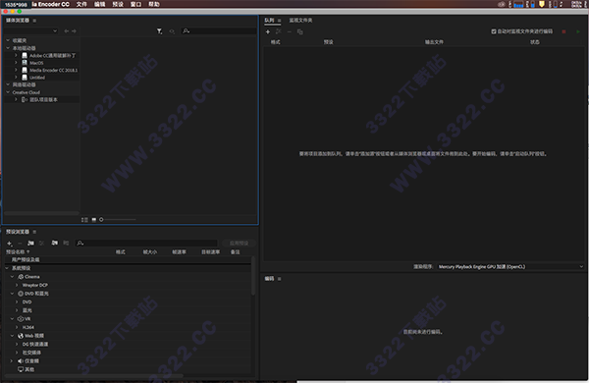Click the 帧速率 frame rate column header
The width and height of the screenshot is (589, 383).
click(179, 251)
